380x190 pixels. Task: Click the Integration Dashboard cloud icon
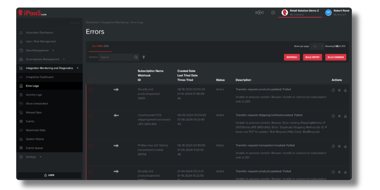tap(21, 77)
